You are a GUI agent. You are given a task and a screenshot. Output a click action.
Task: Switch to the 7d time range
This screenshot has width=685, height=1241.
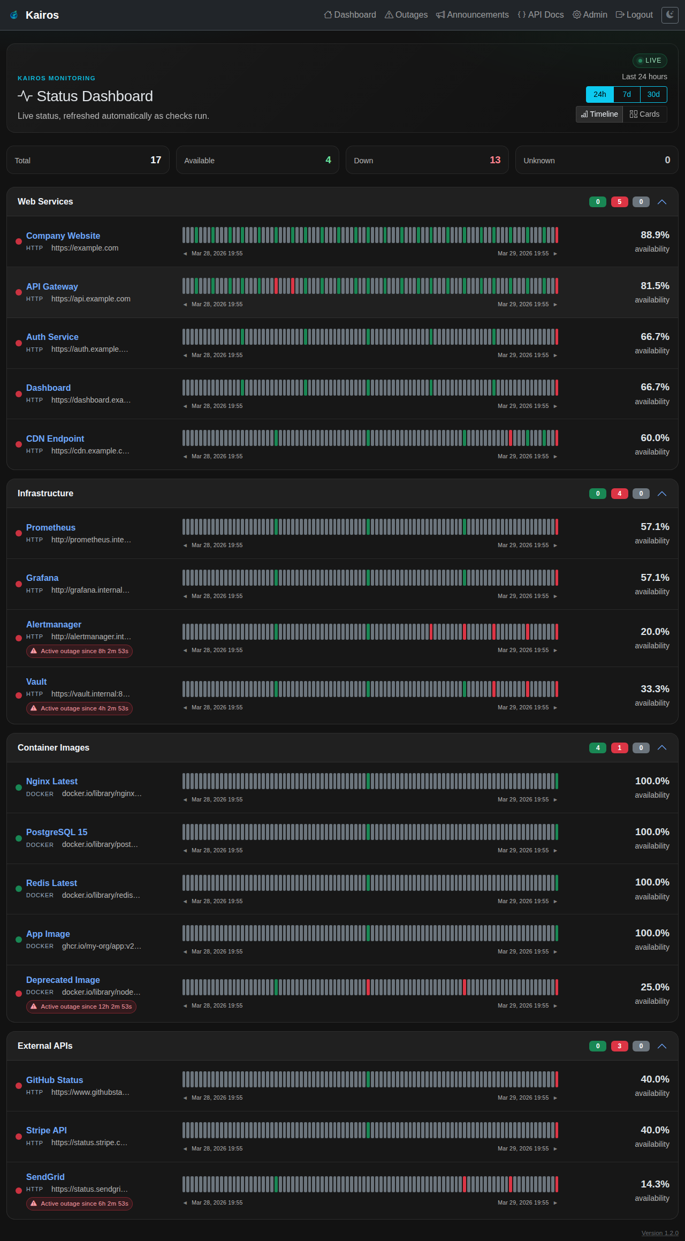627,94
